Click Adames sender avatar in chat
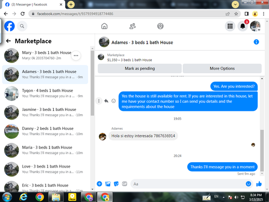The image size is (269, 202). tap(102, 137)
